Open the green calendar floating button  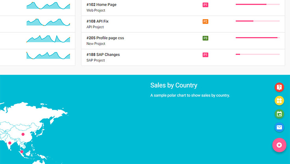click(x=279, y=114)
